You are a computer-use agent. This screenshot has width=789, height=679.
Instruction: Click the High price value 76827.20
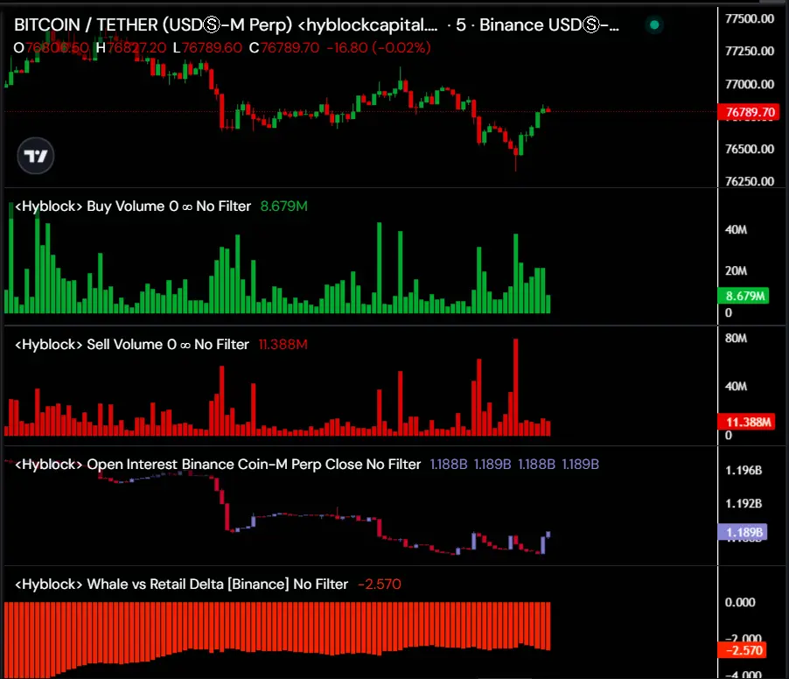pos(136,48)
